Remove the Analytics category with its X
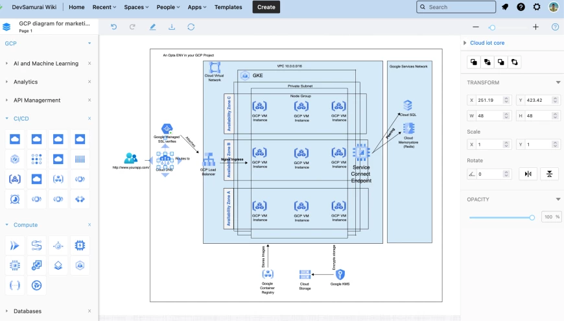Viewport: 564px width, 321px height. (x=89, y=82)
